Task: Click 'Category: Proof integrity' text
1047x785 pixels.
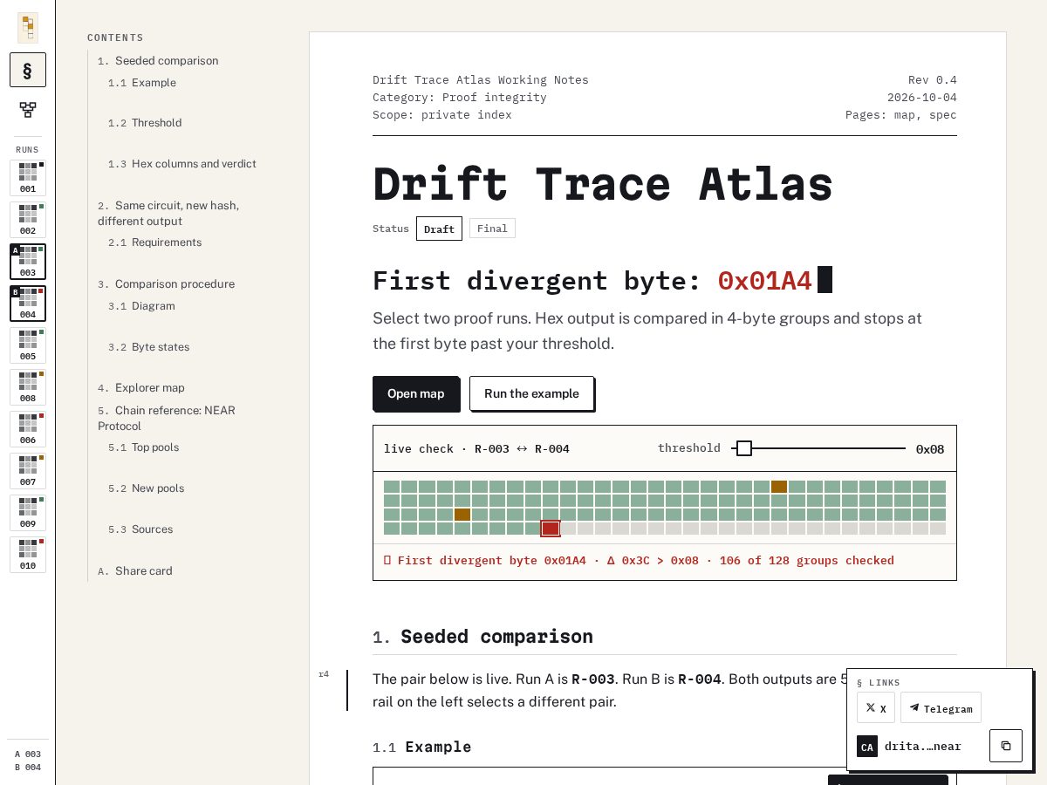Action: pos(460,98)
